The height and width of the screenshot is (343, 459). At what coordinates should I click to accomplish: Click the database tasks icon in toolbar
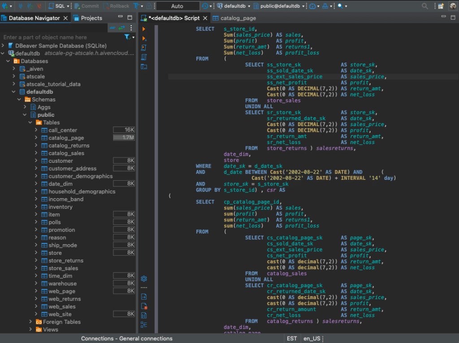[x=325, y=6]
